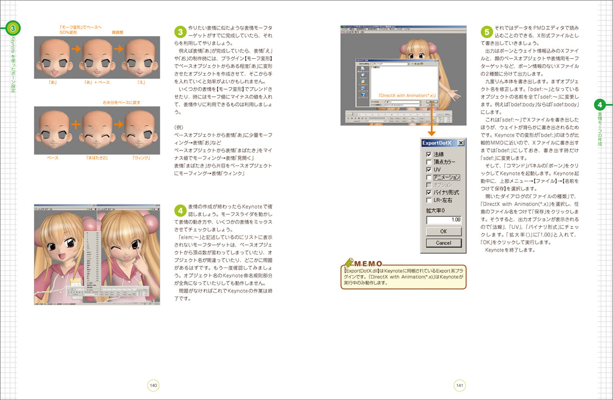Click OK in the ExportDotX dialog
Screen dimensions: 613x400
(x=444, y=231)
